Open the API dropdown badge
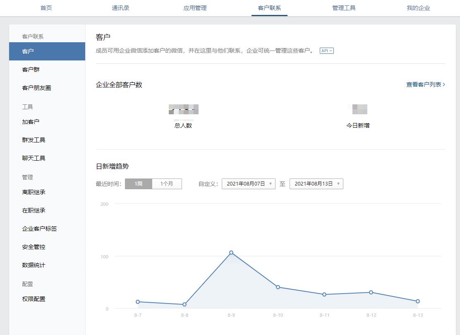This screenshot has height=335, width=460. coord(326,51)
